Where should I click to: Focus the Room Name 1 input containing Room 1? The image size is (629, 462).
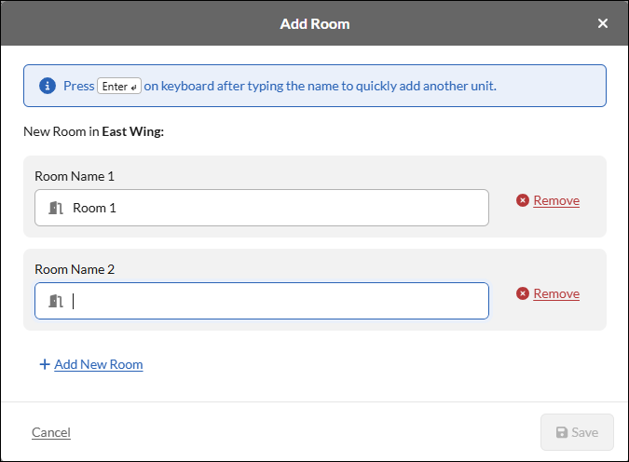coord(262,208)
